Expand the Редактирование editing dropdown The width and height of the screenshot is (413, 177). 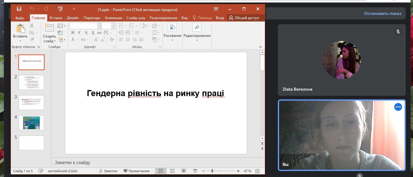[197, 36]
